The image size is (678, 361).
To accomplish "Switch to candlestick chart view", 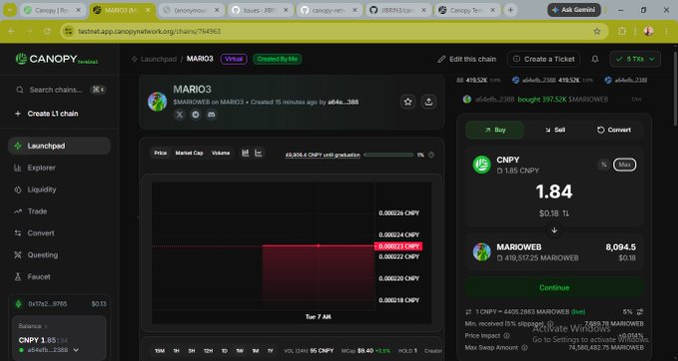I will pyautogui.click(x=246, y=153).
